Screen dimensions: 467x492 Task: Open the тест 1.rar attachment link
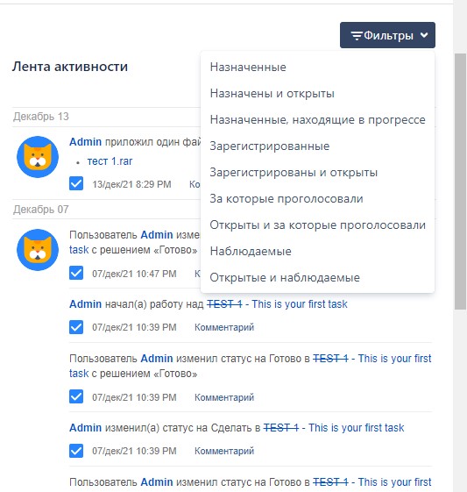[x=110, y=161]
